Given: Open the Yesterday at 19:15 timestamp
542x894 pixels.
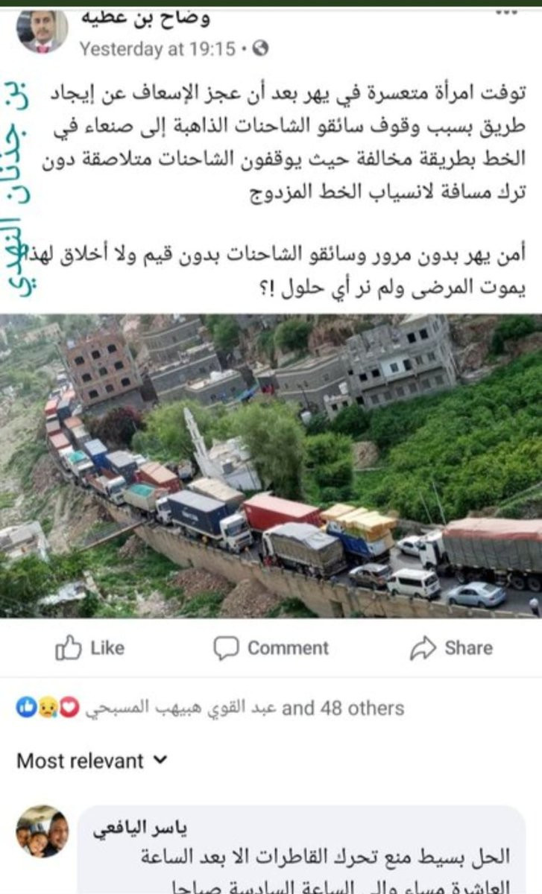Looking at the screenshot, I should (157, 49).
